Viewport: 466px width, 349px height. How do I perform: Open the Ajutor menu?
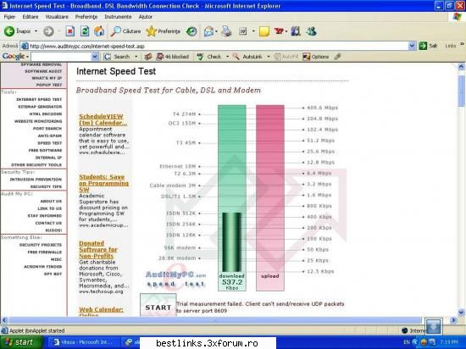(x=146, y=17)
